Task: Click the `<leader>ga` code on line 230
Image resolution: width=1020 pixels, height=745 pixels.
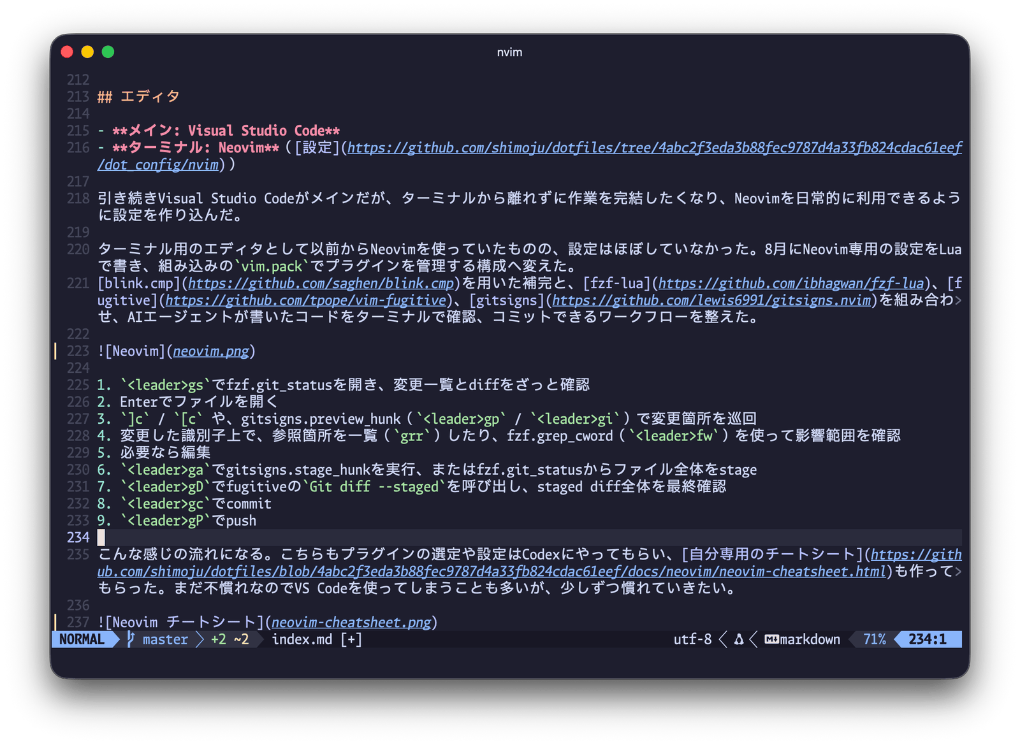Action: (x=165, y=470)
